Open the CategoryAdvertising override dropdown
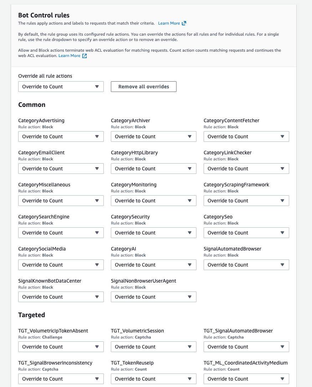This screenshot has height=387, width=312. pos(61,136)
